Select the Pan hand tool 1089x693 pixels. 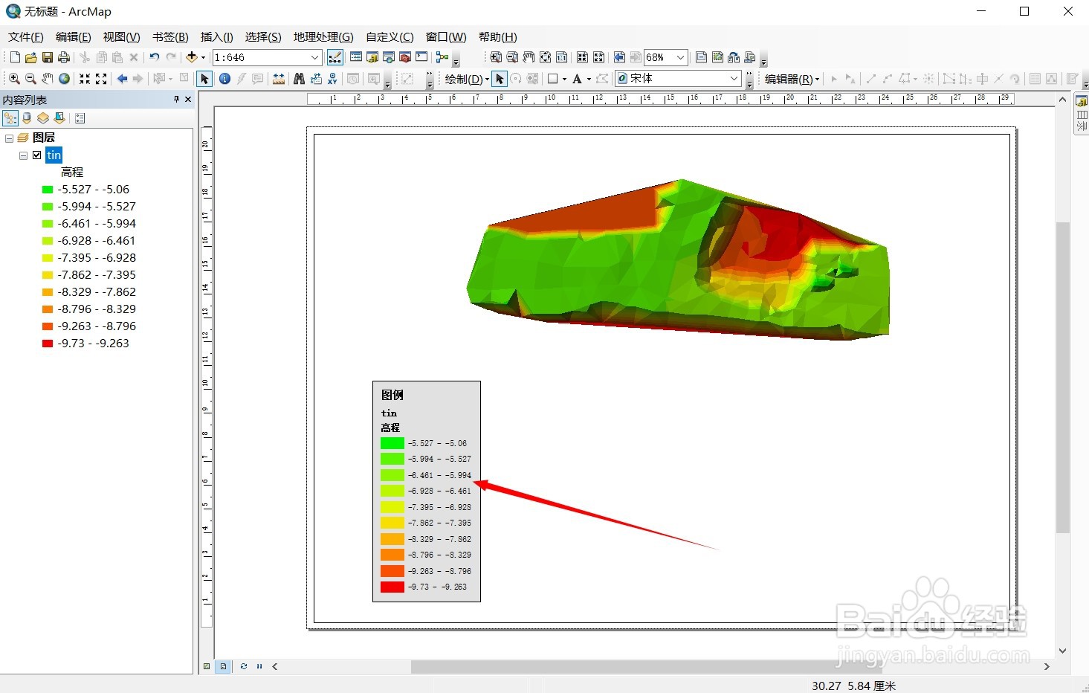[x=47, y=78]
